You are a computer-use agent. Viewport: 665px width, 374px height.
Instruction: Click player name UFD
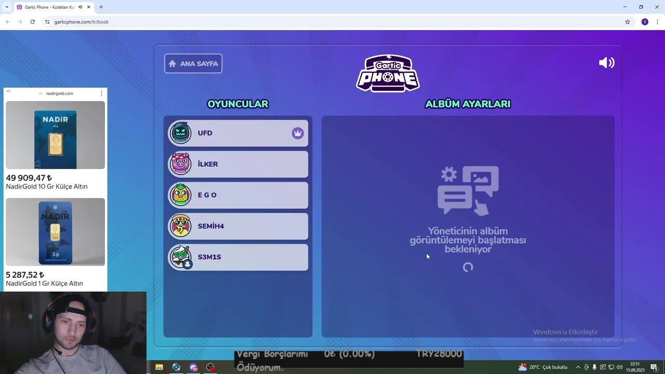pyautogui.click(x=205, y=133)
